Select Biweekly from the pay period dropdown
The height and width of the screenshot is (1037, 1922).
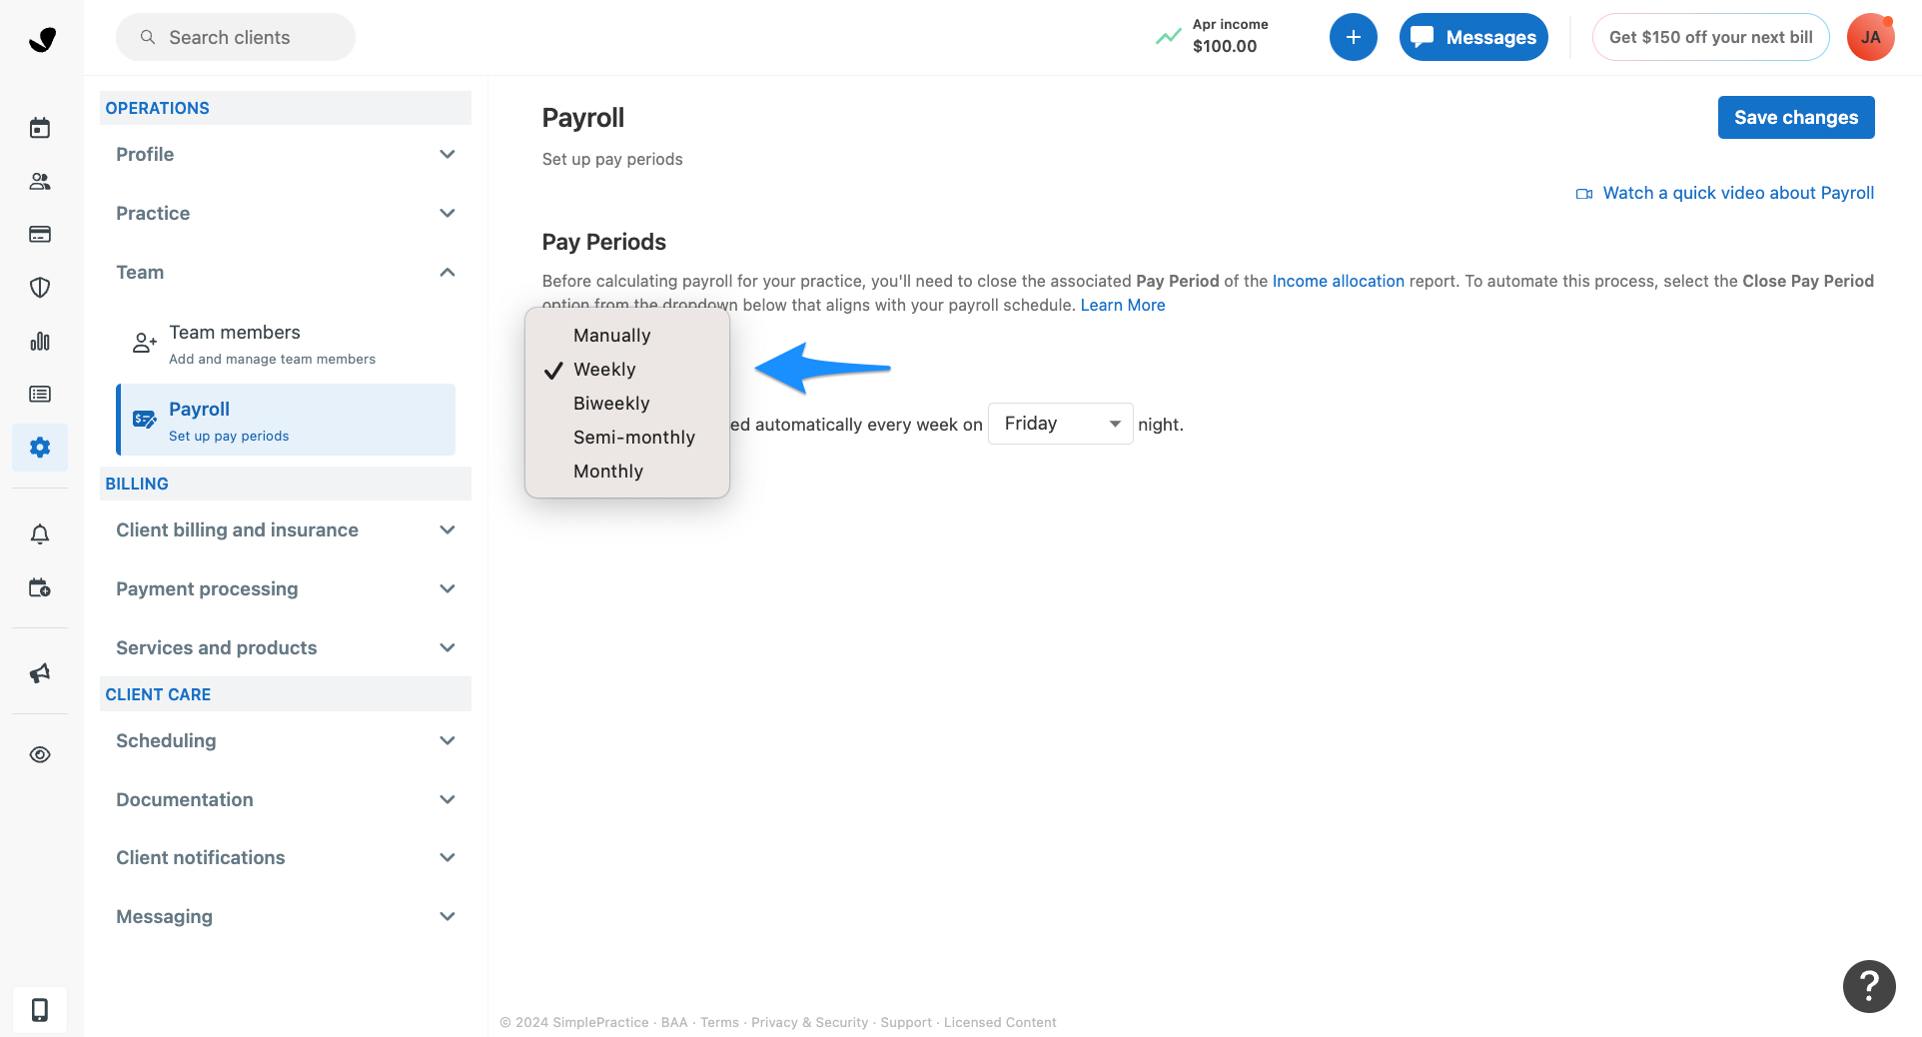(x=611, y=403)
